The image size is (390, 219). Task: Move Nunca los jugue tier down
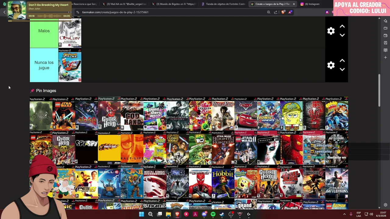342,69
